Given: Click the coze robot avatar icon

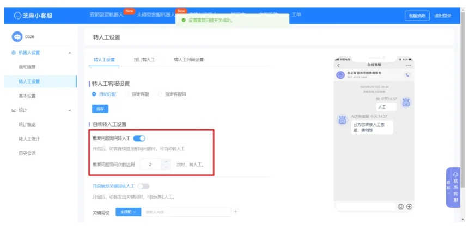Looking at the screenshot, I should [17, 36].
